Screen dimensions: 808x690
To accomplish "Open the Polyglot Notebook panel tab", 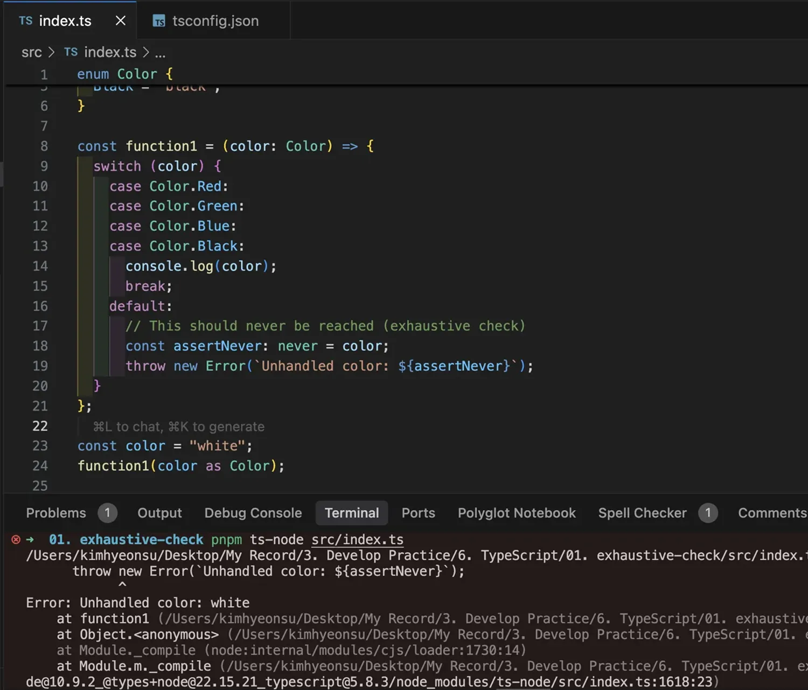I will click(517, 513).
